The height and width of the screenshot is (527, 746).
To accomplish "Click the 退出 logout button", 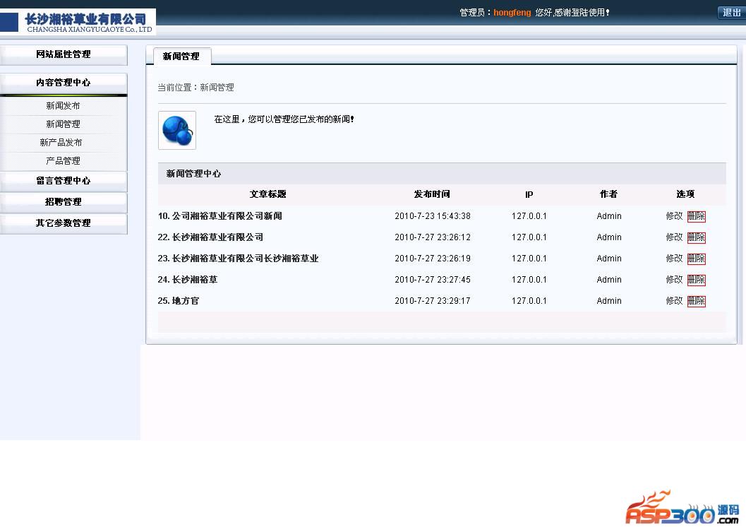I will (731, 13).
